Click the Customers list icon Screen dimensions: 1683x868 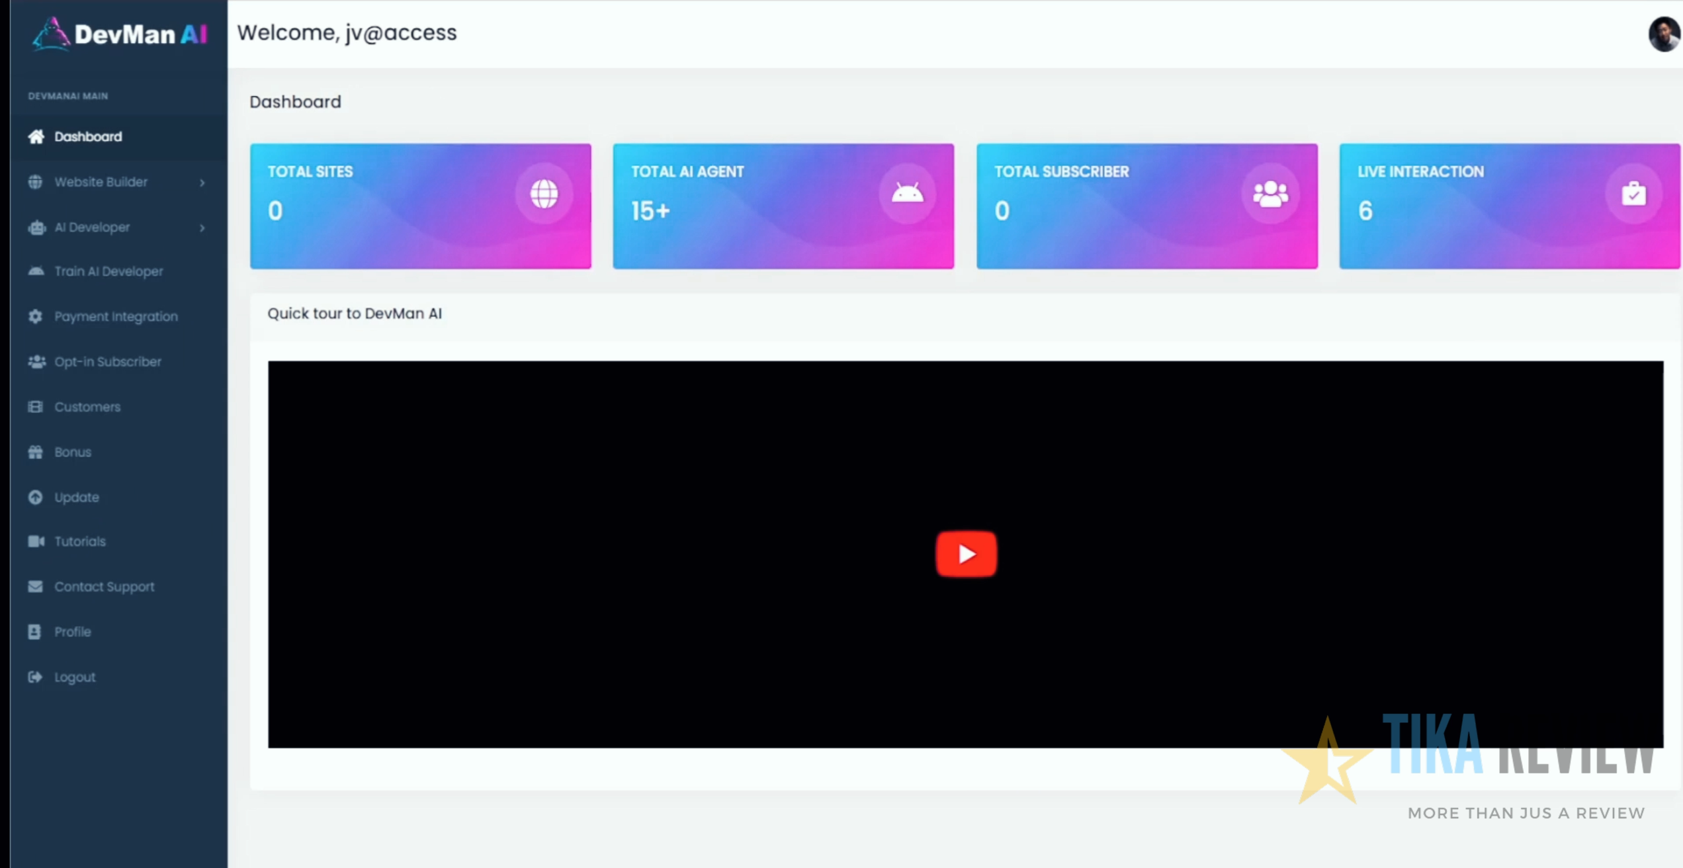[x=36, y=407]
